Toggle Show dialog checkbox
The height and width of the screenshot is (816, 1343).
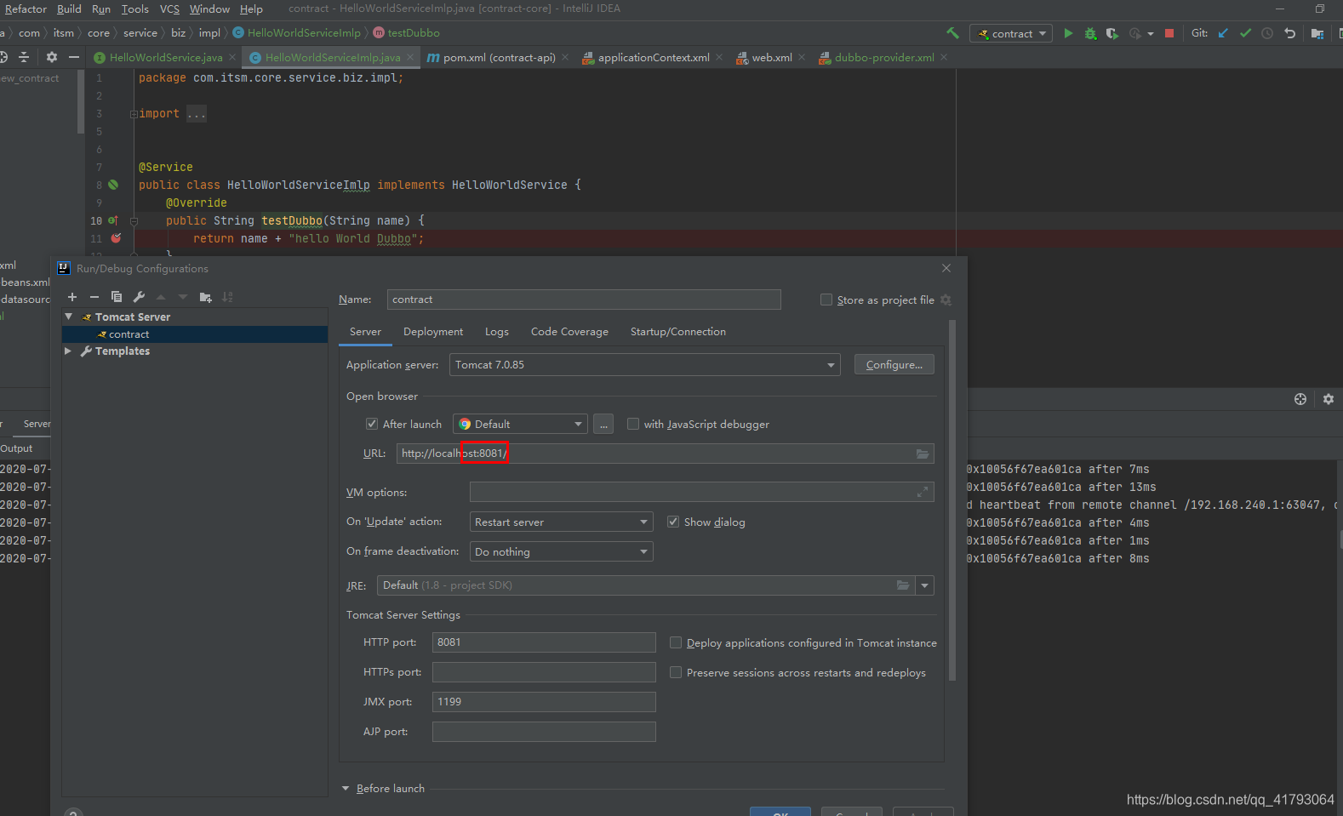click(x=673, y=522)
